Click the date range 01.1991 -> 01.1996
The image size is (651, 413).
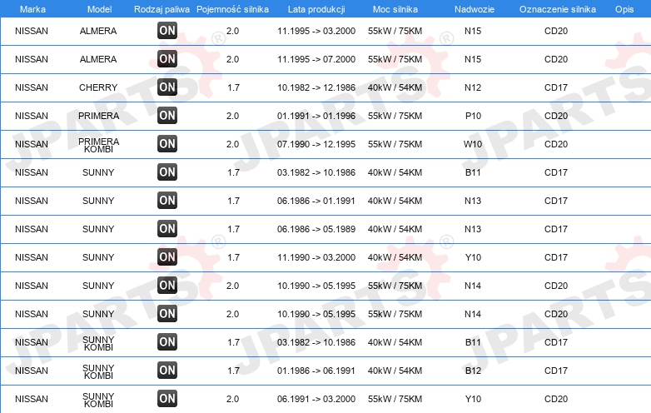point(316,116)
